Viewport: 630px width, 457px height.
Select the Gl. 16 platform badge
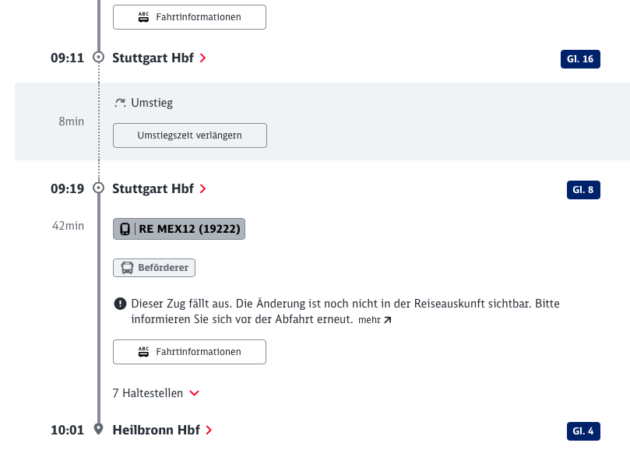(x=580, y=59)
